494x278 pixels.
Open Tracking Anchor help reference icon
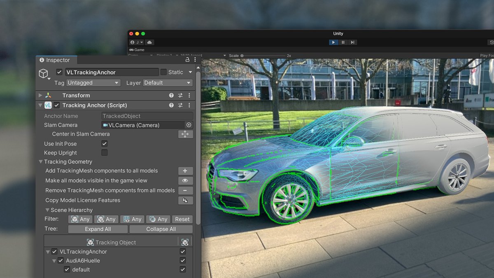tap(171, 105)
